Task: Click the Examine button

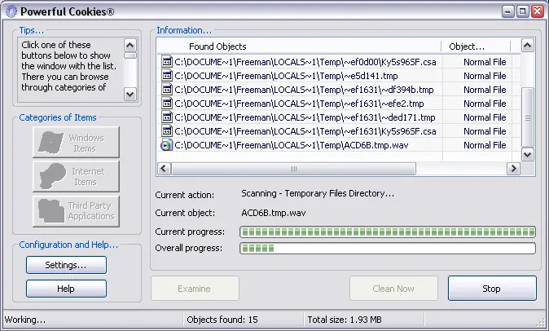Action: click(195, 289)
